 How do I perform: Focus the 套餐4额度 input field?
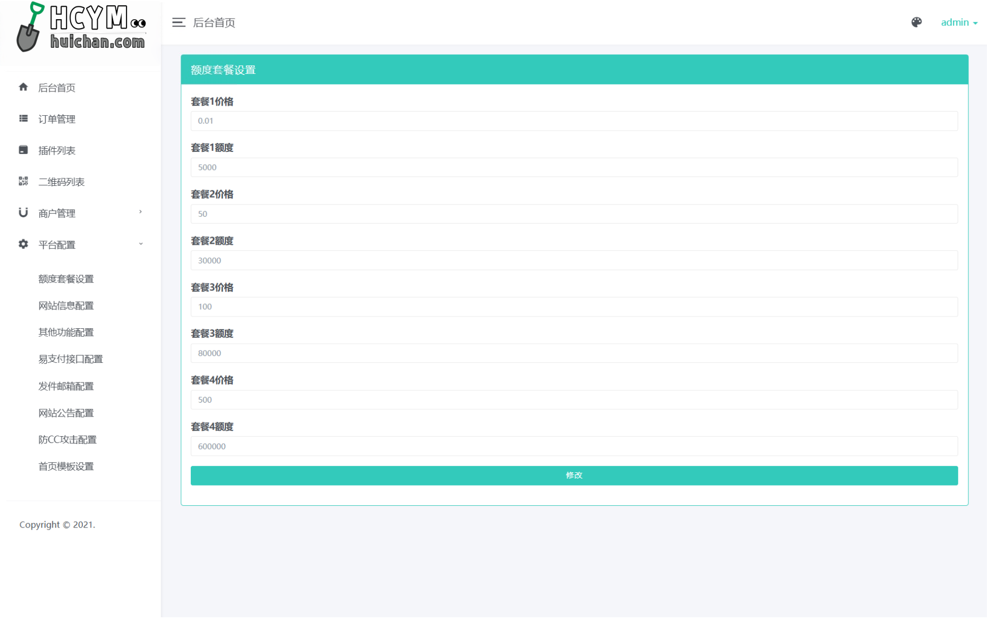point(574,446)
